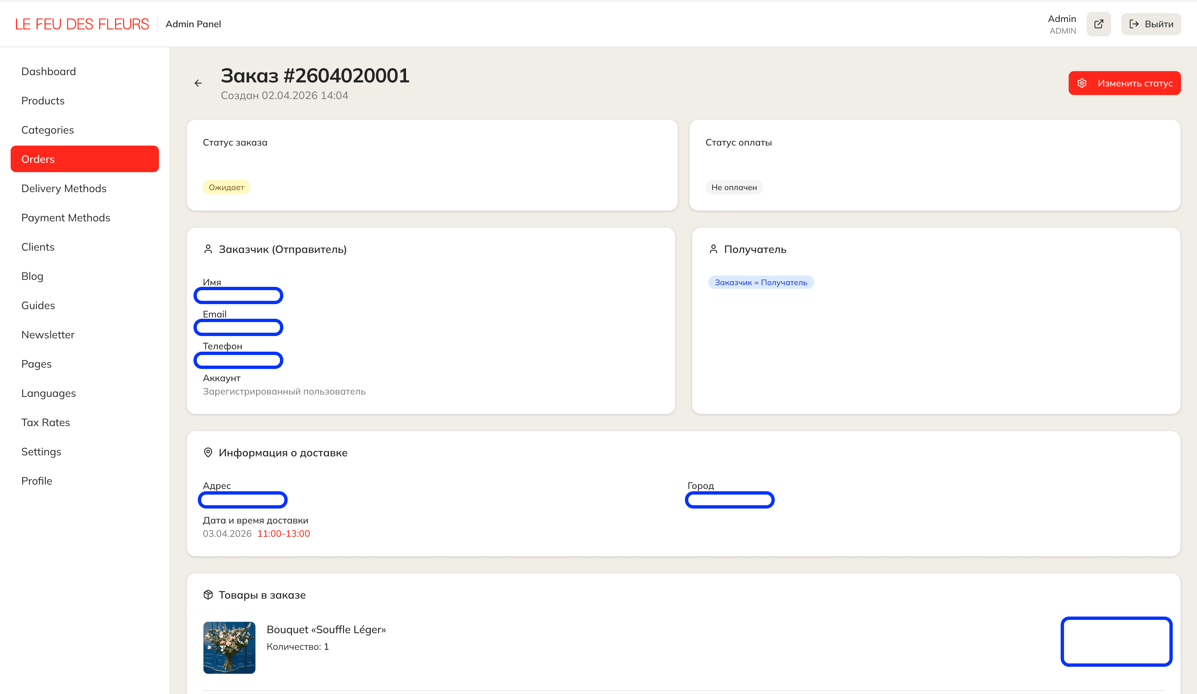
Task: Open the Souffle Léger bouquet thumbnail
Action: (x=229, y=647)
